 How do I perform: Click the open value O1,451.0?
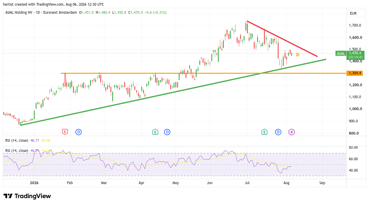86,13
